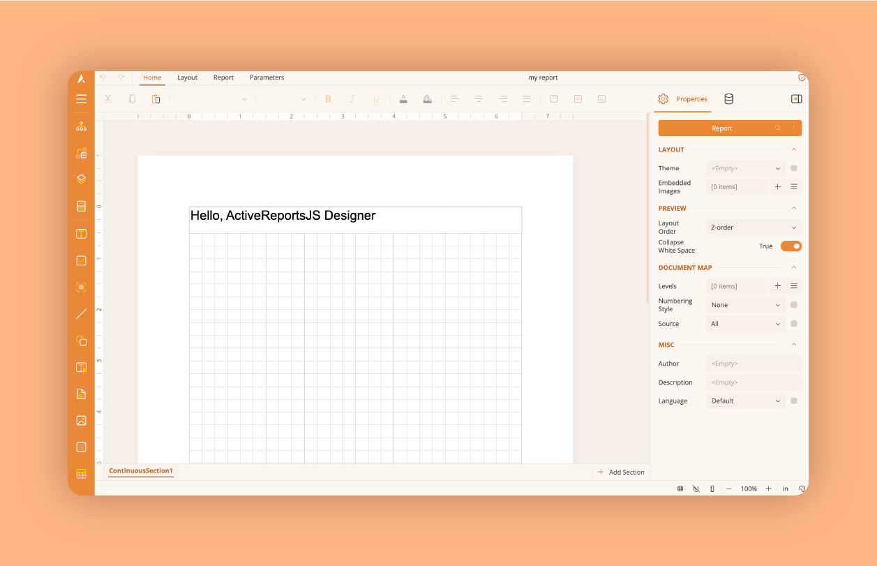Select the Table tool in sidebar
877x566 pixels.
[82, 474]
